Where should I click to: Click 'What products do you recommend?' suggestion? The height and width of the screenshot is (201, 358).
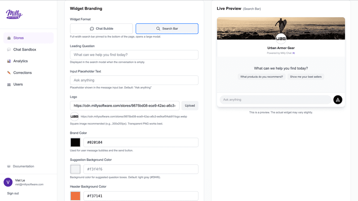coord(262,77)
